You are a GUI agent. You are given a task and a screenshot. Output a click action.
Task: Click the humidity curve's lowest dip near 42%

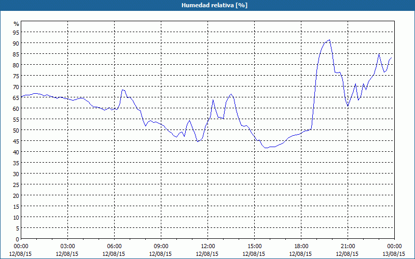[266, 148]
